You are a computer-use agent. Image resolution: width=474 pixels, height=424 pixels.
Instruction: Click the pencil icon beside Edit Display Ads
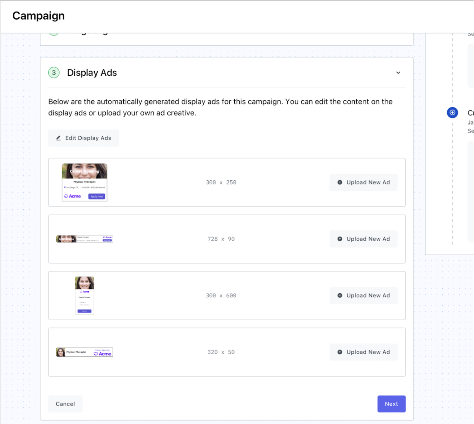click(x=59, y=138)
